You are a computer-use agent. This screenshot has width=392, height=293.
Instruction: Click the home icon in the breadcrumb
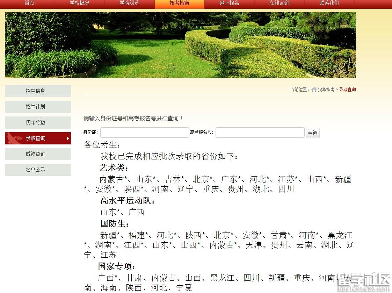(314, 90)
